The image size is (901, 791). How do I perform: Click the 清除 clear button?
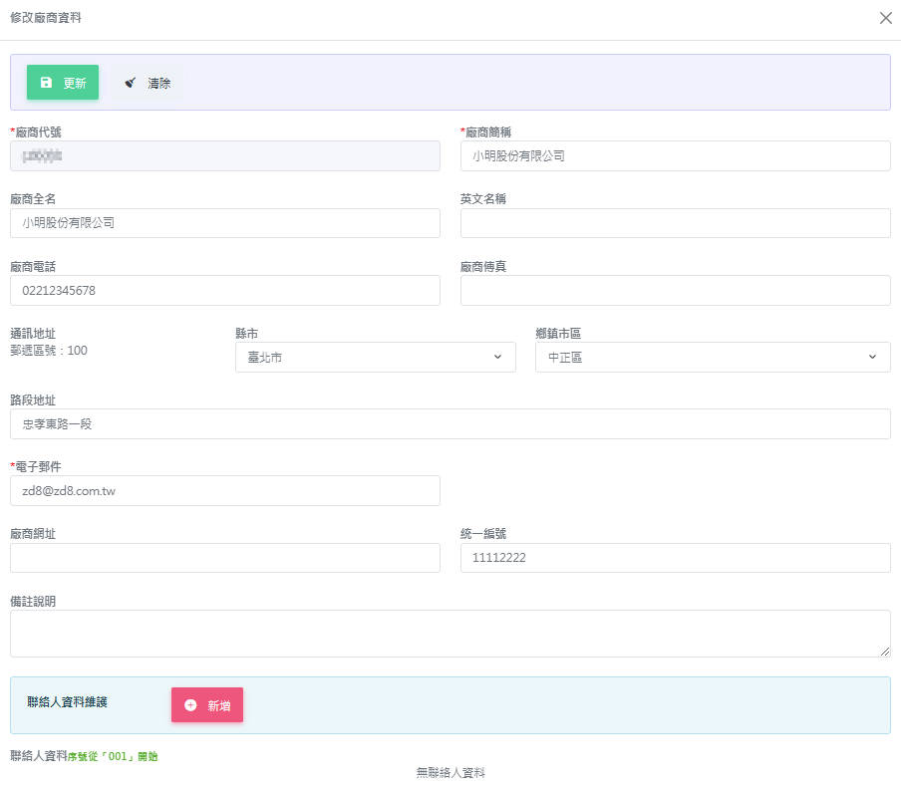tap(148, 83)
